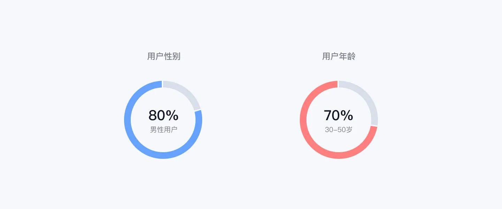Click the 70% value in the age chart

point(338,115)
